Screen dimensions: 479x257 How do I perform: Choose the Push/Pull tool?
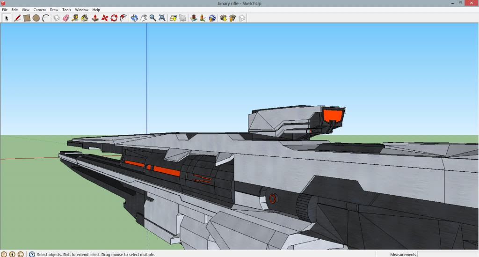[95, 18]
